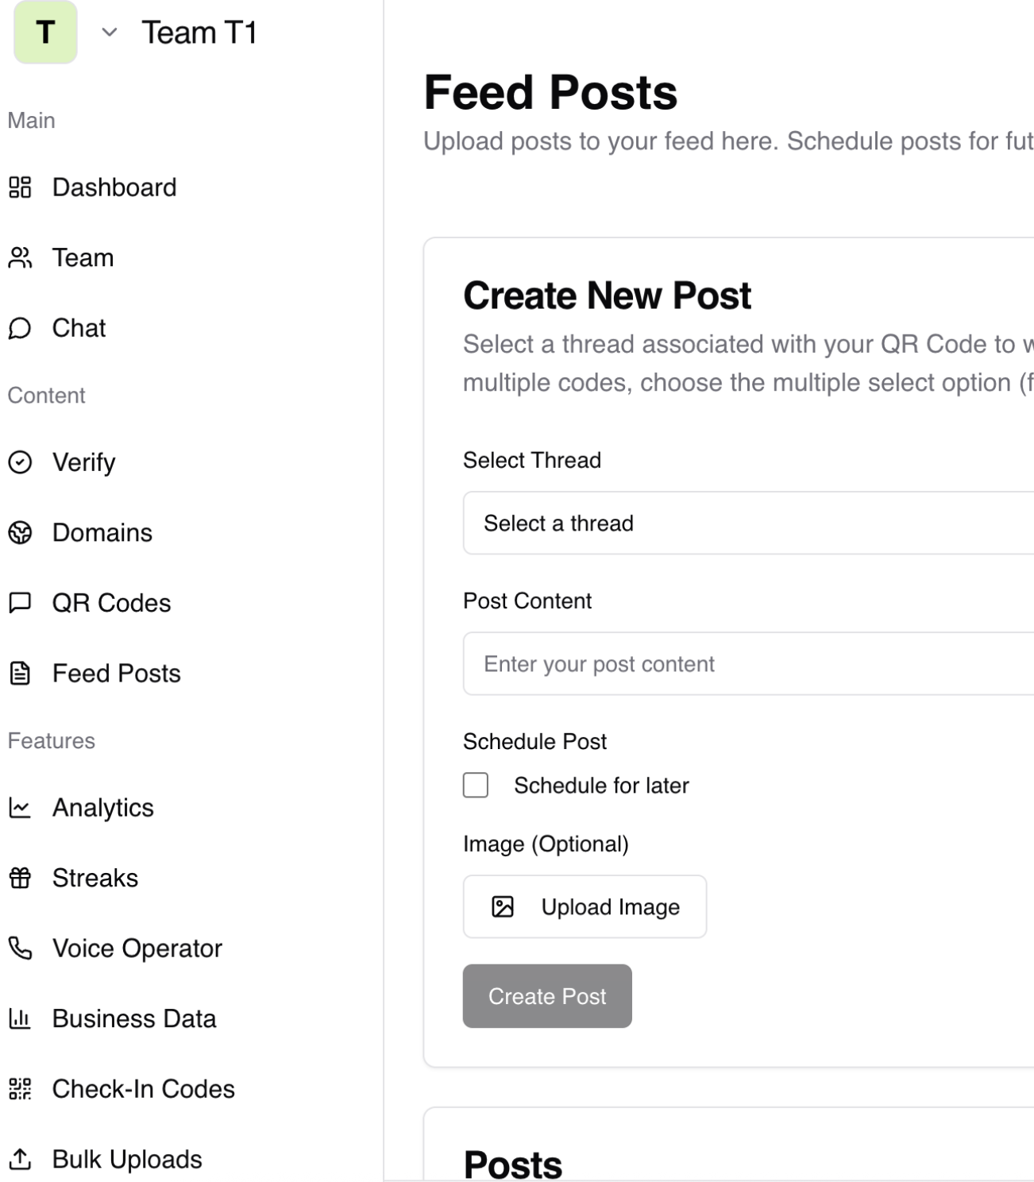Go to Feed Posts in sidebar
Viewport: 1034px width, 1182px height.
(116, 674)
